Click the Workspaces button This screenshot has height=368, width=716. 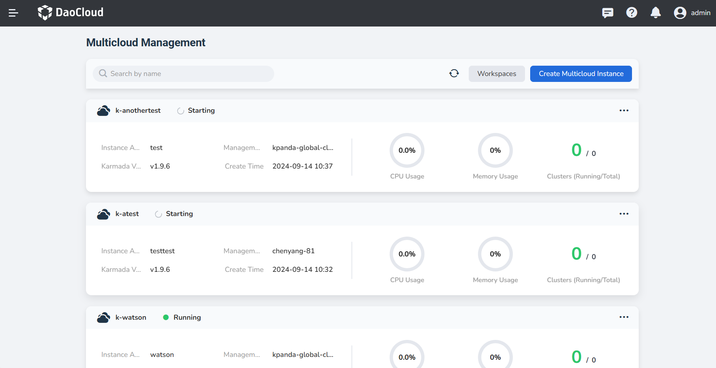click(x=496, y=74)
